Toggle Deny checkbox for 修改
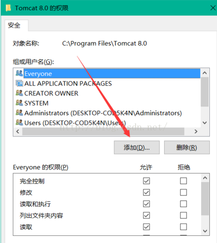 pos(184,192)
